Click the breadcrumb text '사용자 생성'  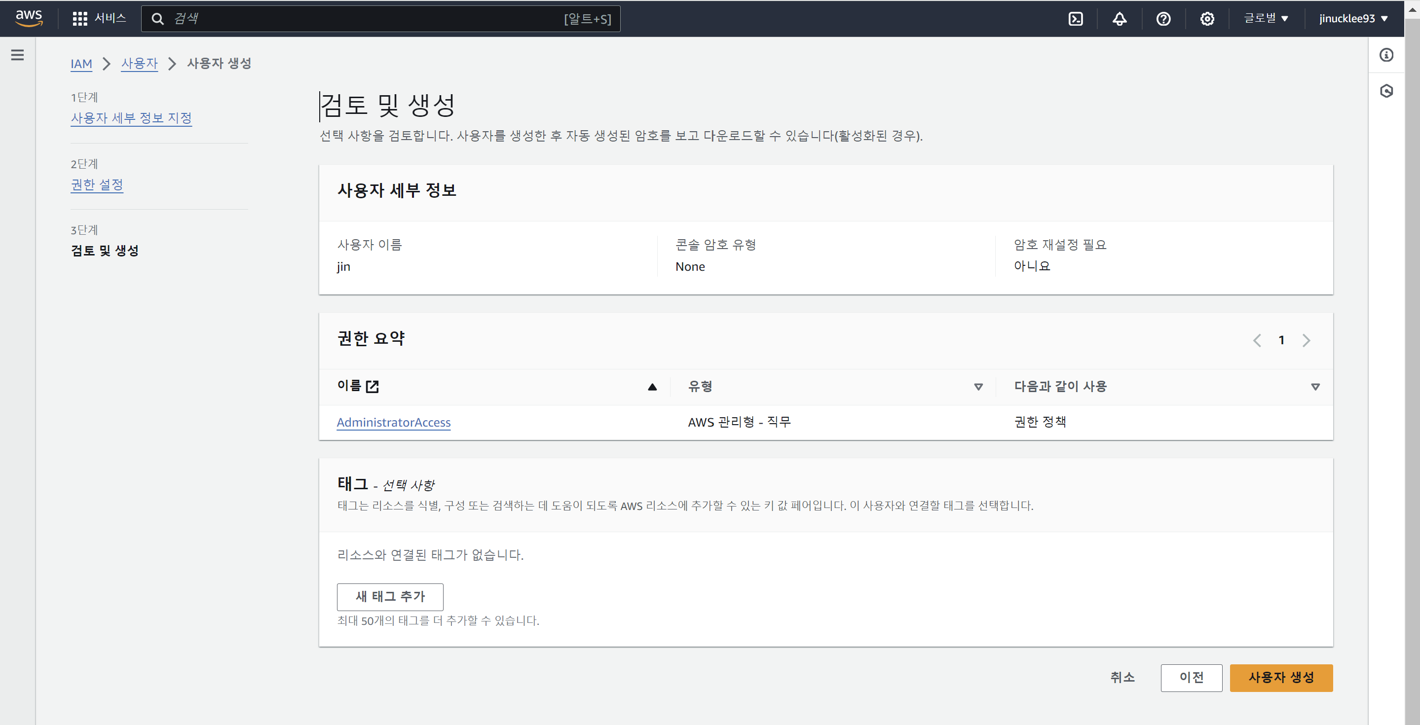(x=219, y=63)
